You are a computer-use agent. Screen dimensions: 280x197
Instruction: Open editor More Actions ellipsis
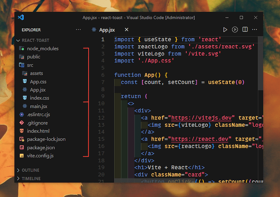254,30
